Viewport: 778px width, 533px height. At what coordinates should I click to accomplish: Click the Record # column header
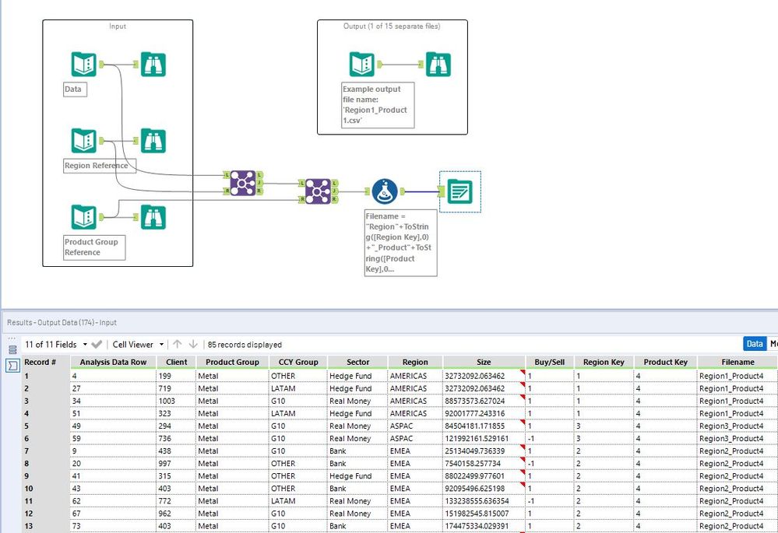click(40, 362)
